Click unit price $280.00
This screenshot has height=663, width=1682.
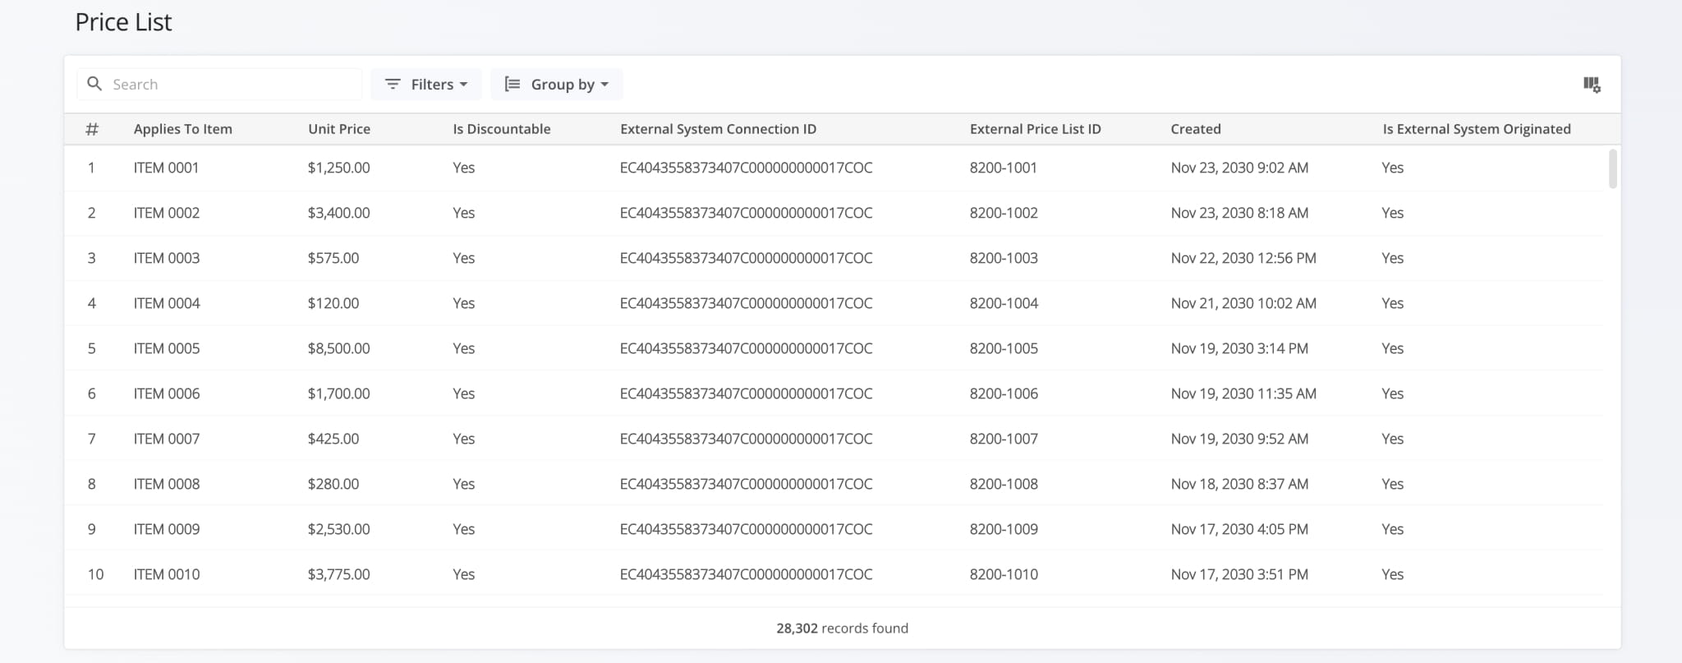coord(333,484)
